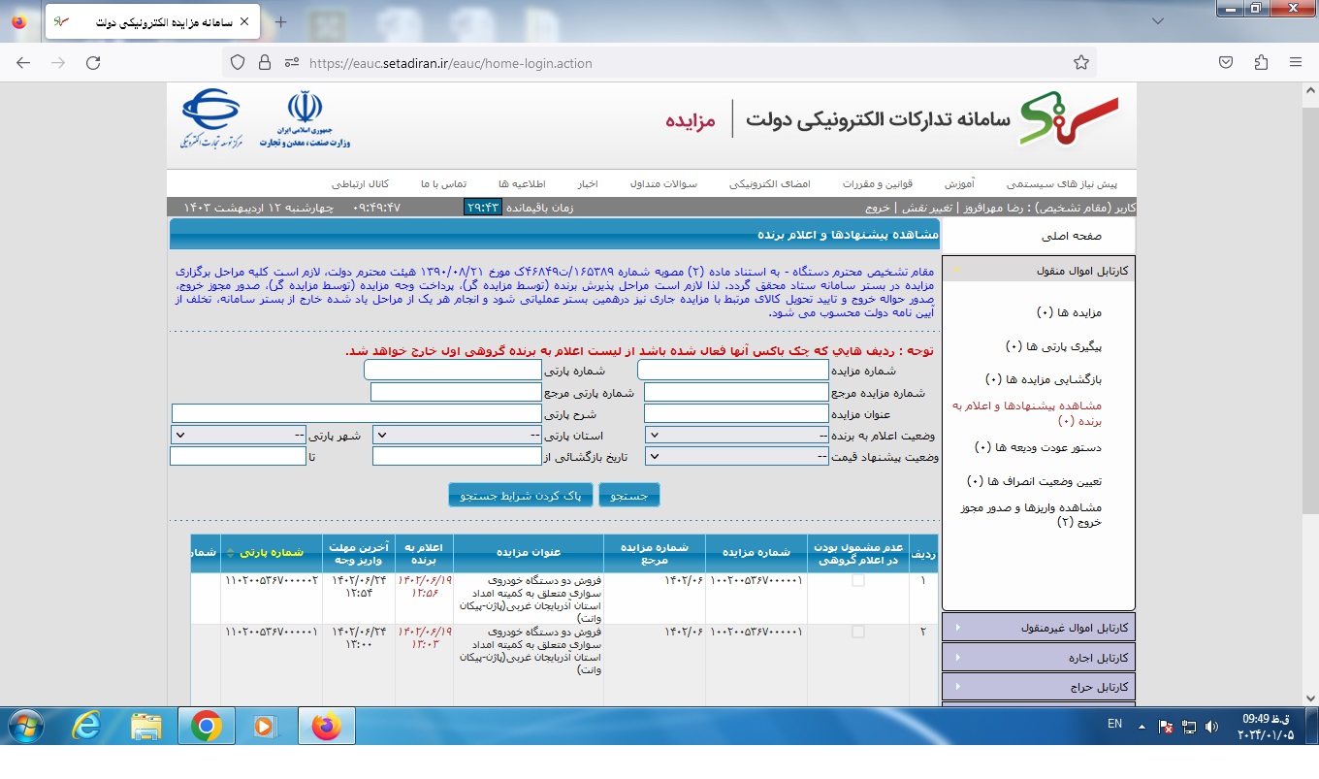Click the Setad logo in header

point(1068,118)
